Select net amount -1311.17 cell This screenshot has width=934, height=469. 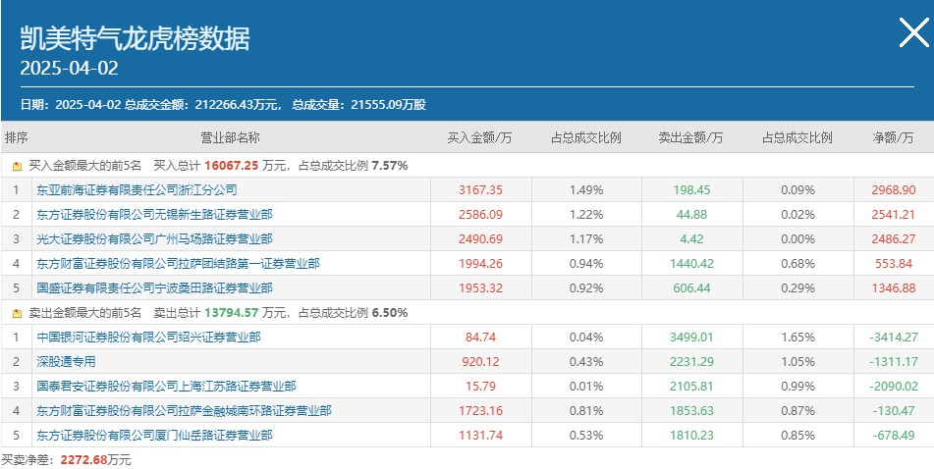click(894, 361)
